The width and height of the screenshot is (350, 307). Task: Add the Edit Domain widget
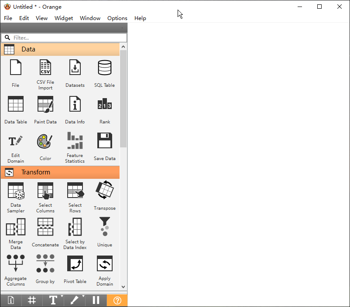point(16,147)
